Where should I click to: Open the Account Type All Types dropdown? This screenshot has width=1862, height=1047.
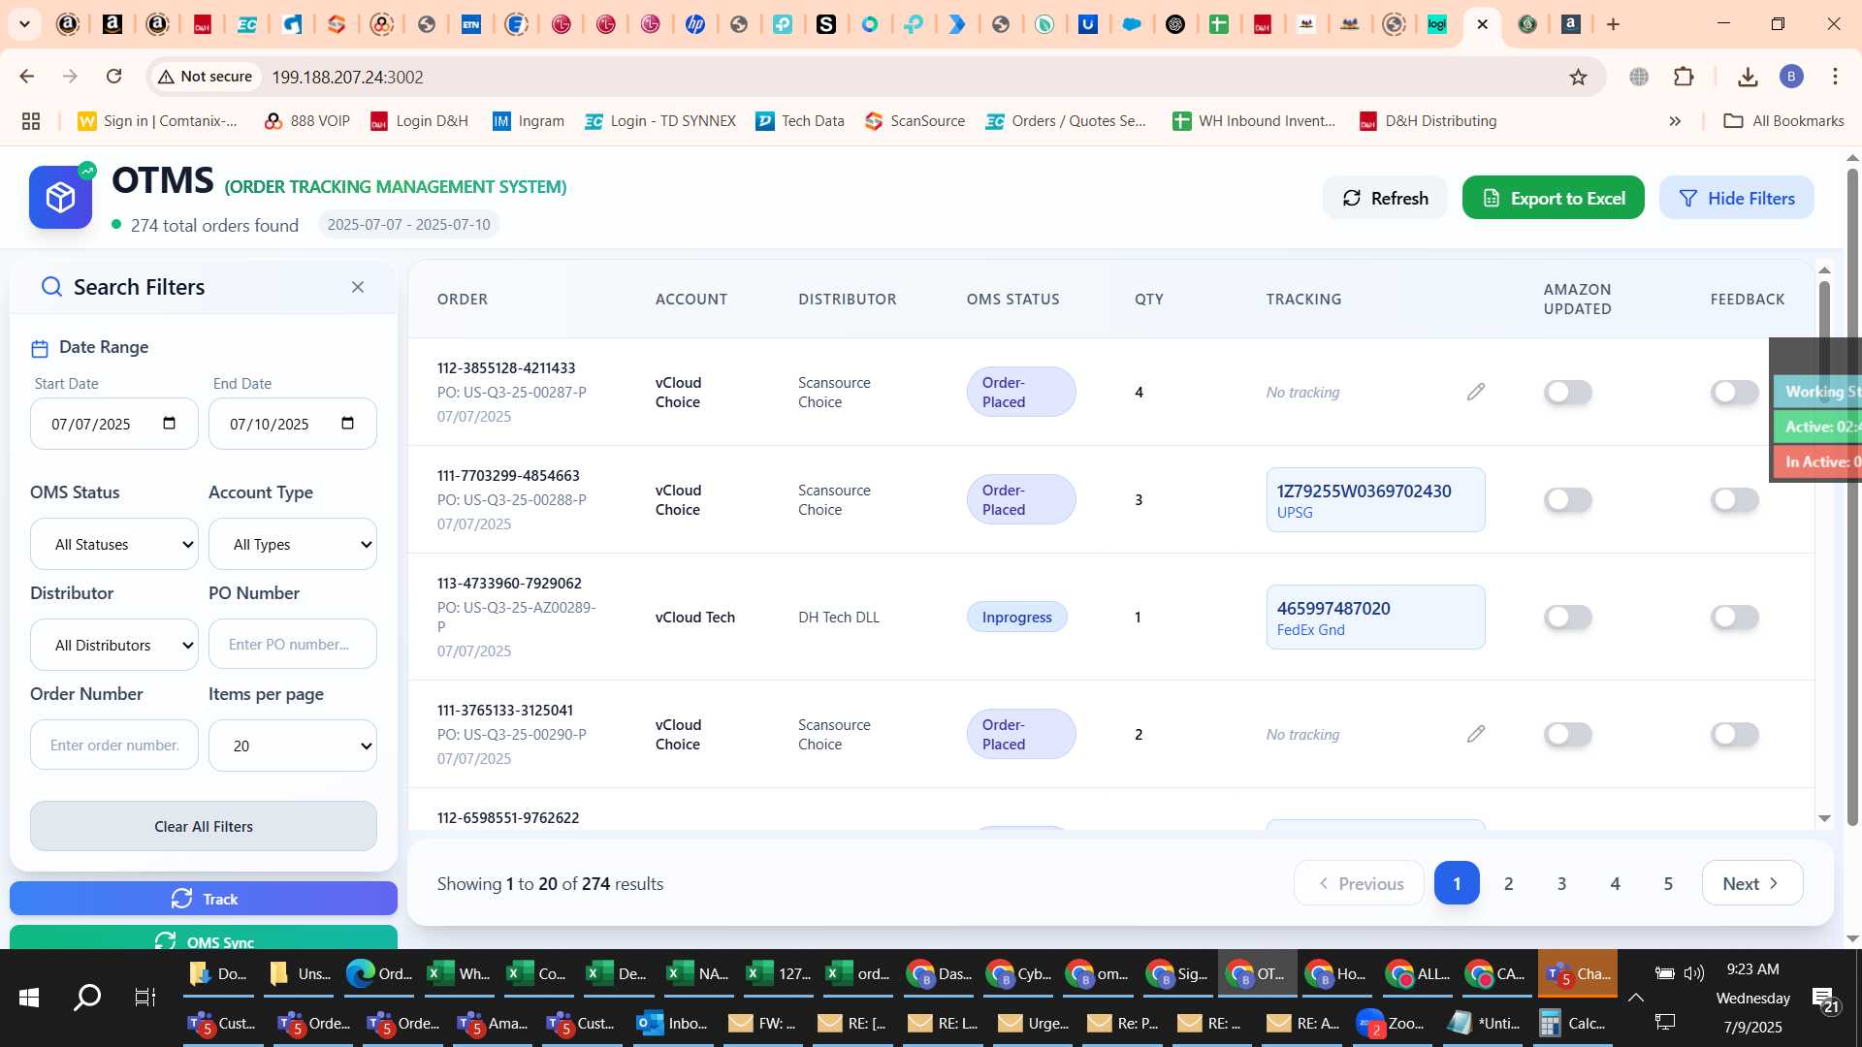[x=293, y=544]
